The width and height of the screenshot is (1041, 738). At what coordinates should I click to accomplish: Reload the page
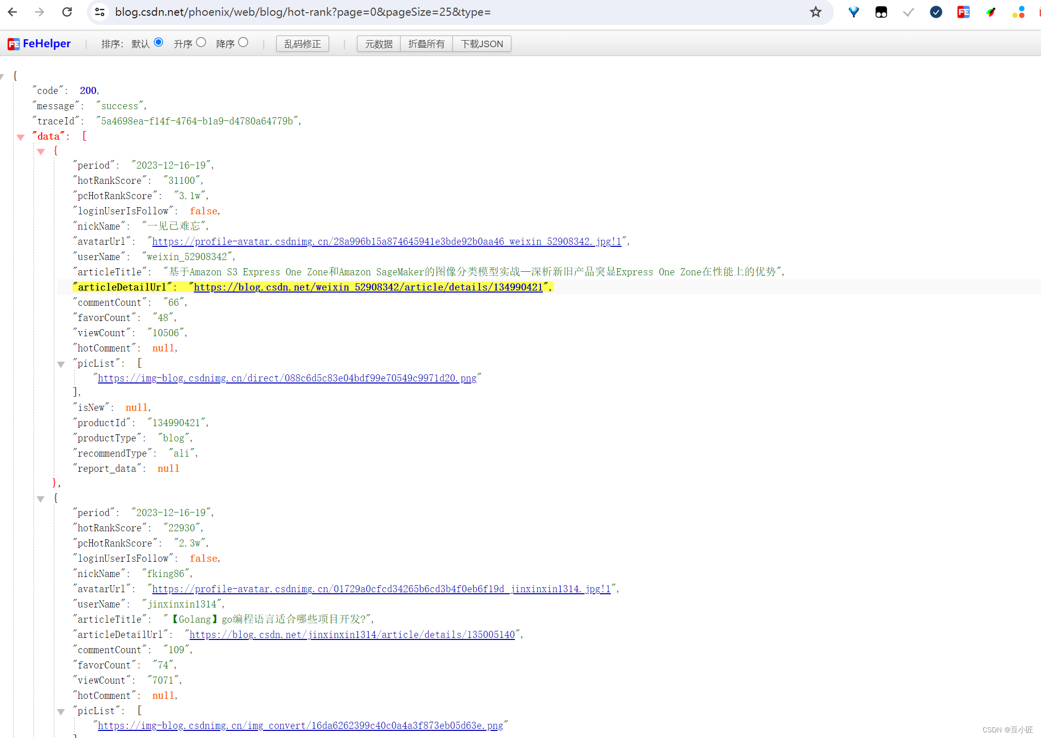point(67,12)
